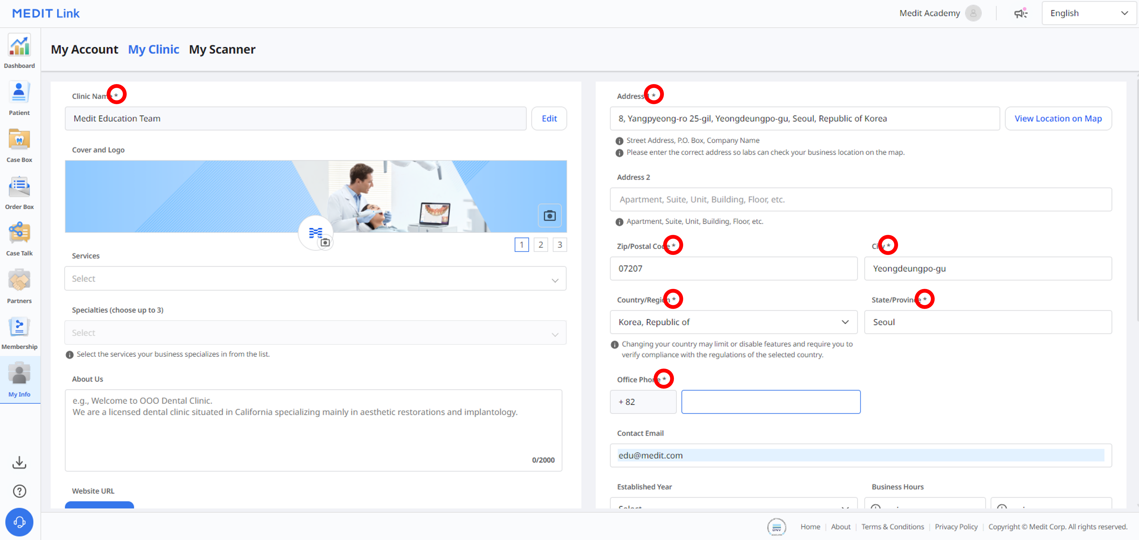
Task: Expand the English language dropdown
Action: point(1089,13)
